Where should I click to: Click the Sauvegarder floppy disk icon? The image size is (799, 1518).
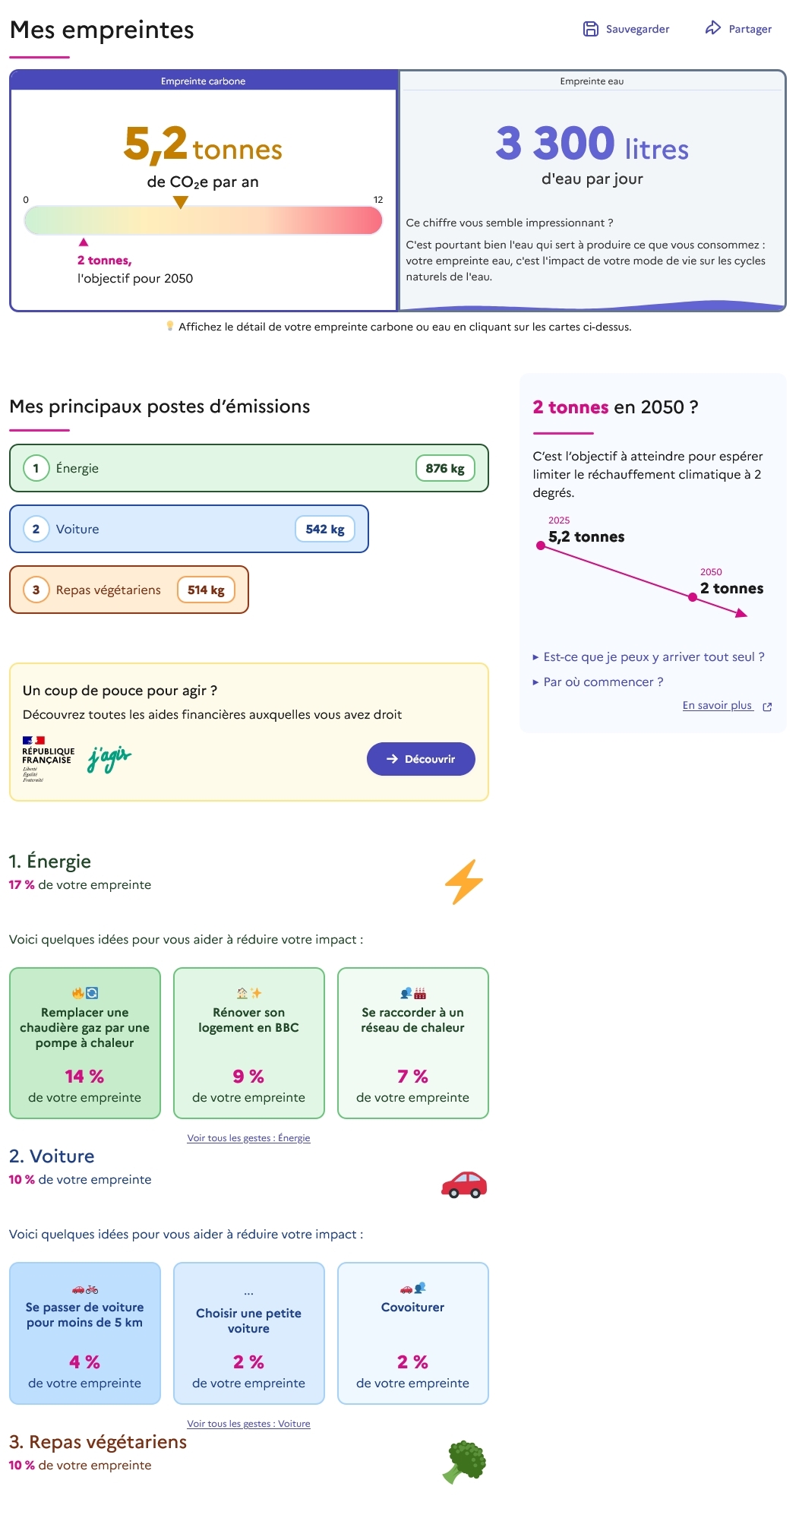(x=590, y=29)
